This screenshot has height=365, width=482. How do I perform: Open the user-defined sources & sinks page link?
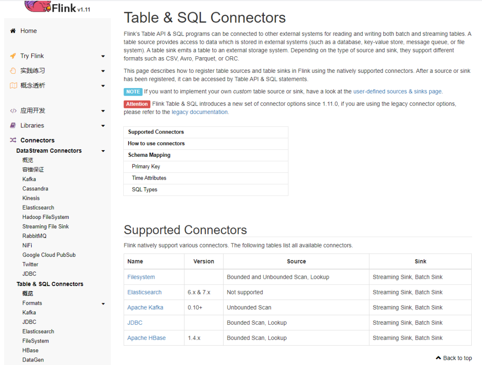(x=397, y=92)
